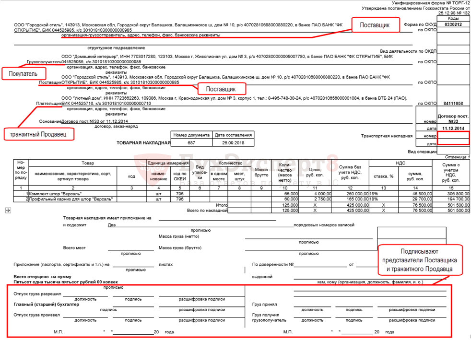Select VAT amount "29 700,00"
This screenshot has width=471, height=340.
point(415,199)
